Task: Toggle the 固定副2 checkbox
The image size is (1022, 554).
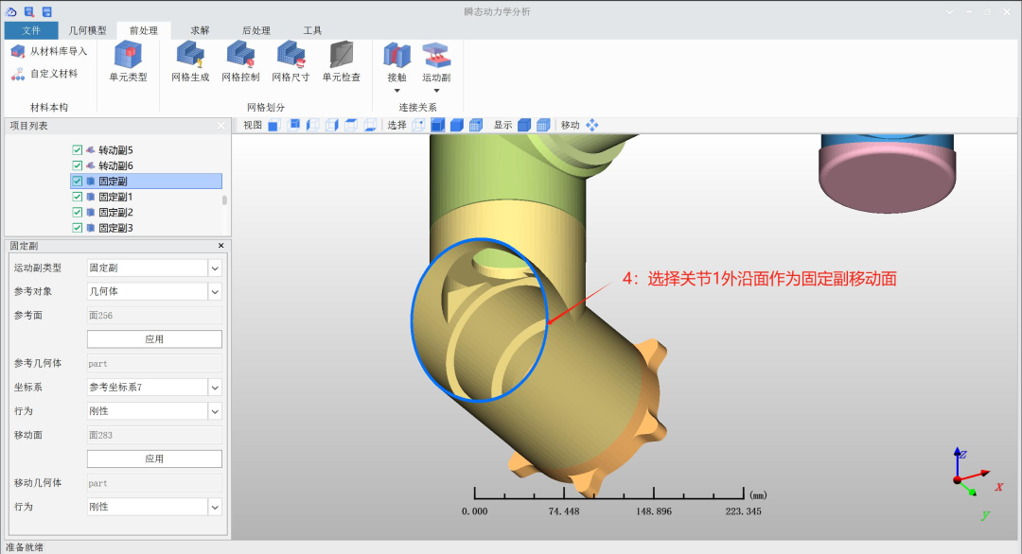Action: [77, 212]
